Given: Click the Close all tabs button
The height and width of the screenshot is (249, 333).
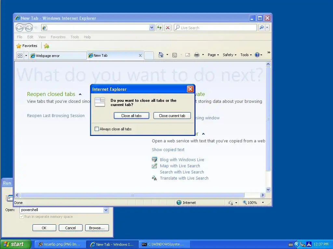Looking at the screenshot, I should [131, 116].
